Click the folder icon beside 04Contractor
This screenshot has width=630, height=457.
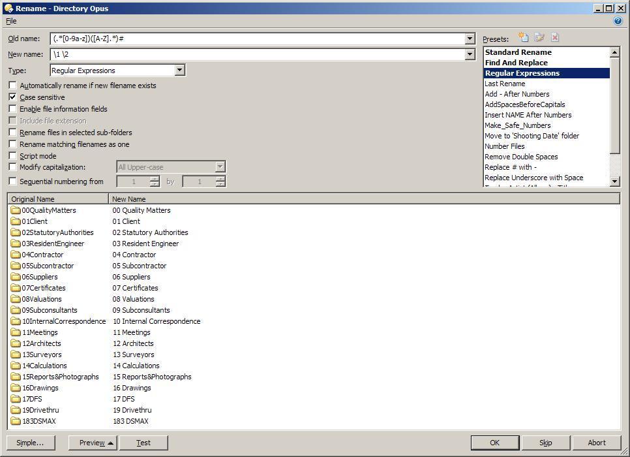(16, 255)
